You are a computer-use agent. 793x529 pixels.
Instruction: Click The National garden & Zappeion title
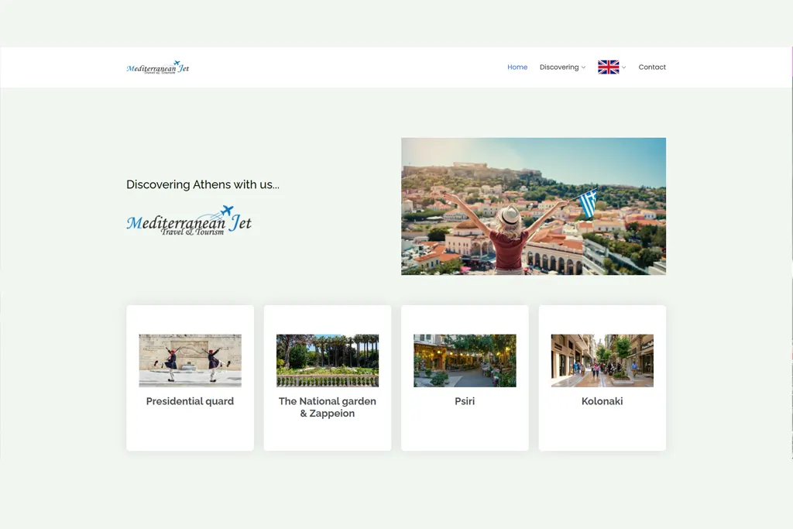(328, 407)
